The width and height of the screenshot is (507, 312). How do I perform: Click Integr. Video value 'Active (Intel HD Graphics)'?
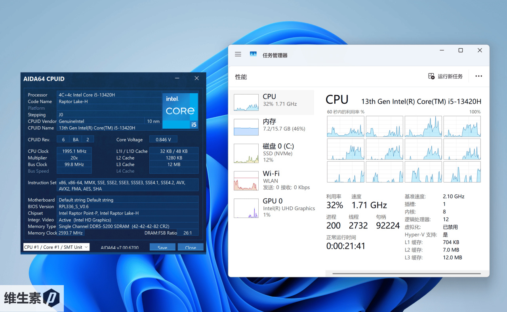[x=128, y=220]
